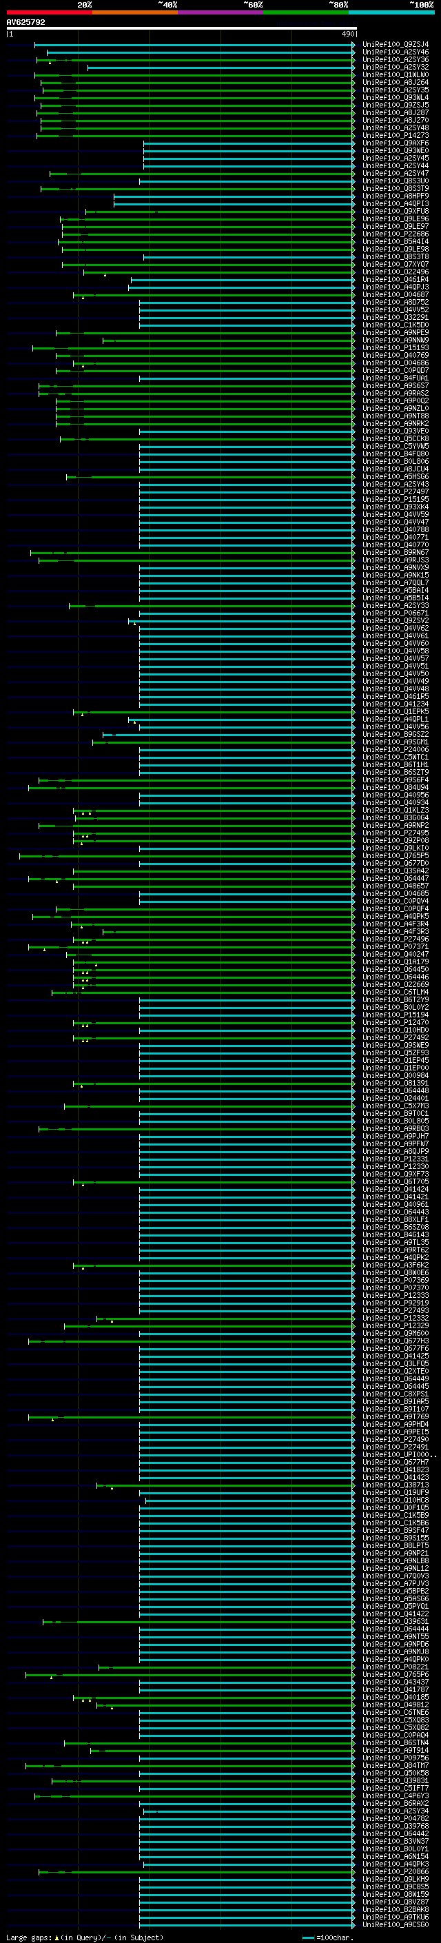This screenshot has height=1943, width=441.
Task: Open hit UniRef100_A2SY36
Action: pos(395,59)
